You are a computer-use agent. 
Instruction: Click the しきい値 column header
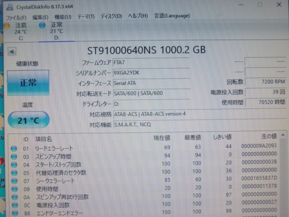tap(222, 137)
